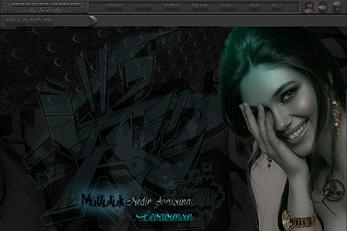Screen dimensions: 347x231
Task: Select the GİRİŞ menu item
Action: 114,7
